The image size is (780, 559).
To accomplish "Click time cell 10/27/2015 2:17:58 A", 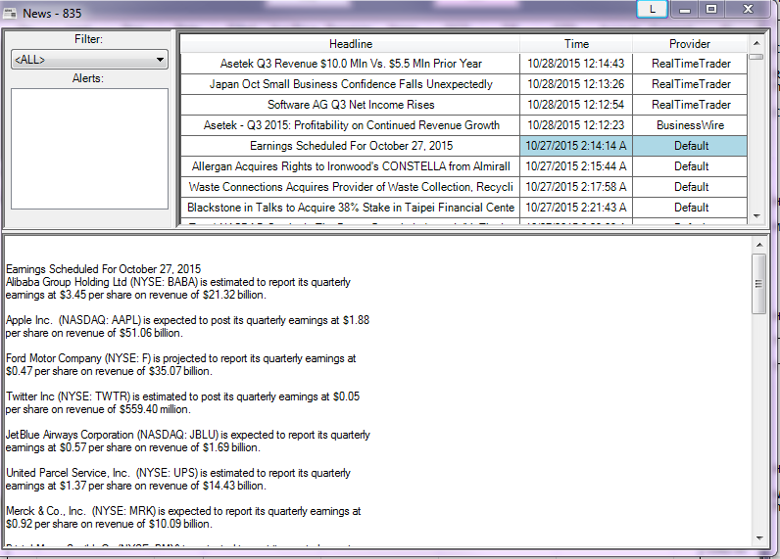I will [x=576, y=187].
